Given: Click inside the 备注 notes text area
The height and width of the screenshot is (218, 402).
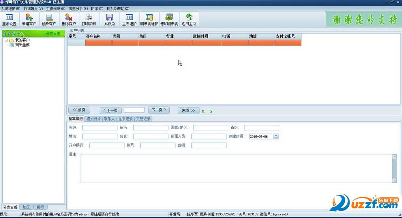Looking at the screenshot, I should click(237, 169).
